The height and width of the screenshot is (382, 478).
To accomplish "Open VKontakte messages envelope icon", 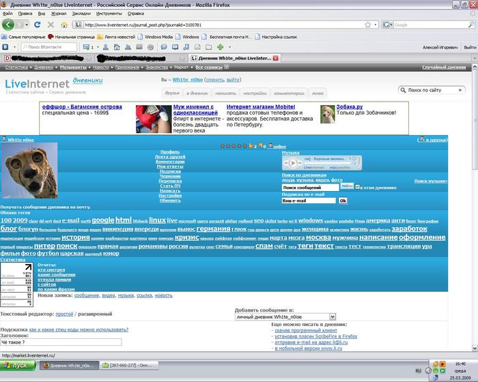I will coord(86,47).
